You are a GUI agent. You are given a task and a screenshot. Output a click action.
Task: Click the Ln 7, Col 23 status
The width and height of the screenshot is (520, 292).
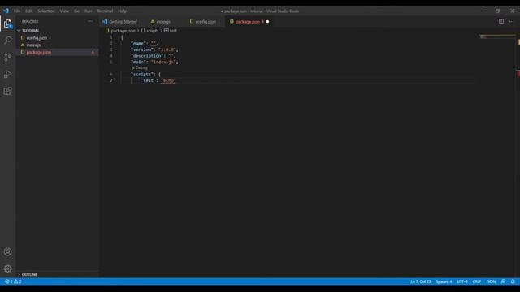point(421,281)
